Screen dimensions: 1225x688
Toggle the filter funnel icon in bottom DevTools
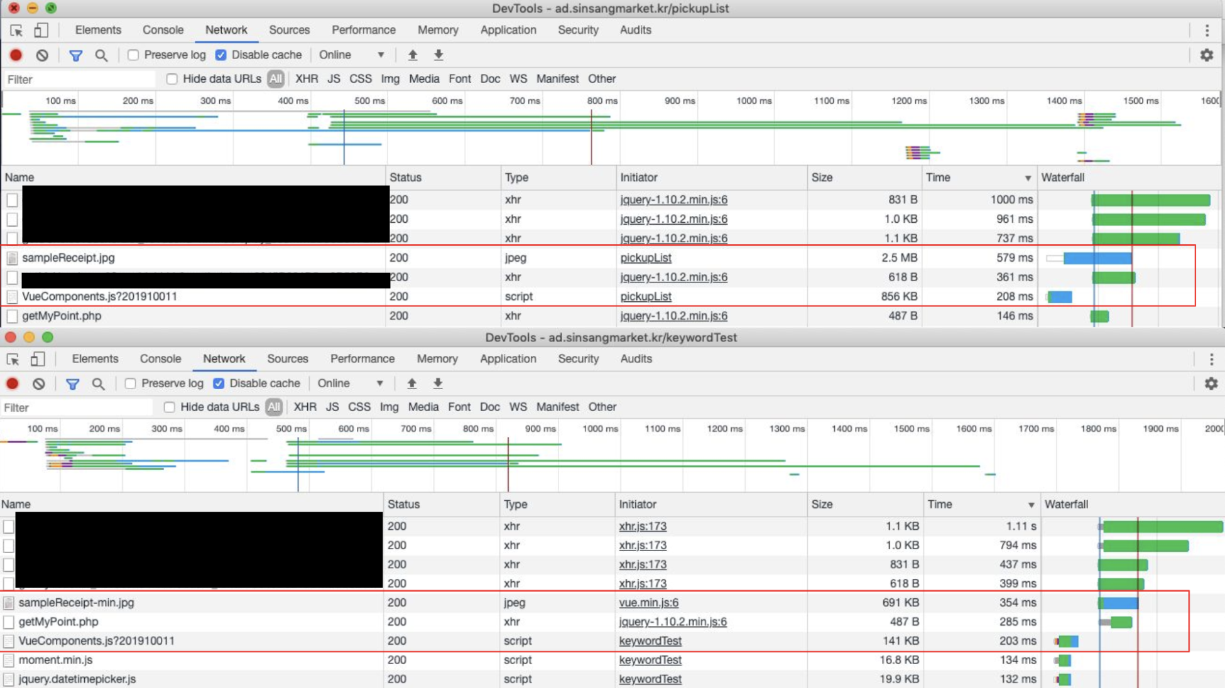[x=72, y=384]
